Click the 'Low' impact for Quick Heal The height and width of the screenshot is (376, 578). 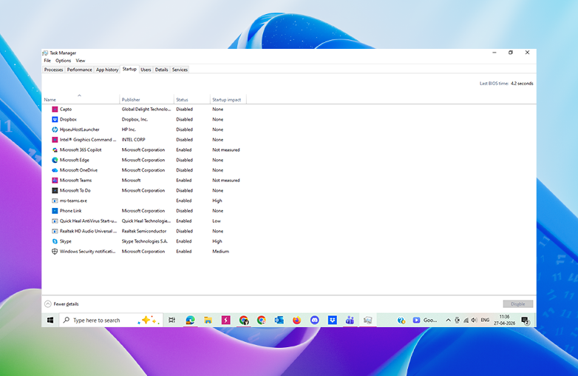click(217, 221)
